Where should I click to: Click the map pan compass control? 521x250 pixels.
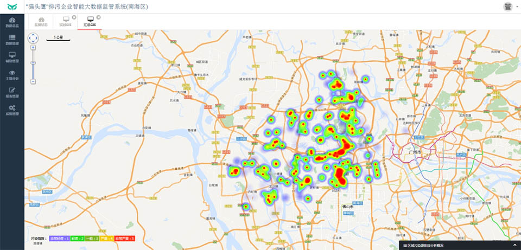[x=33, y=38]
